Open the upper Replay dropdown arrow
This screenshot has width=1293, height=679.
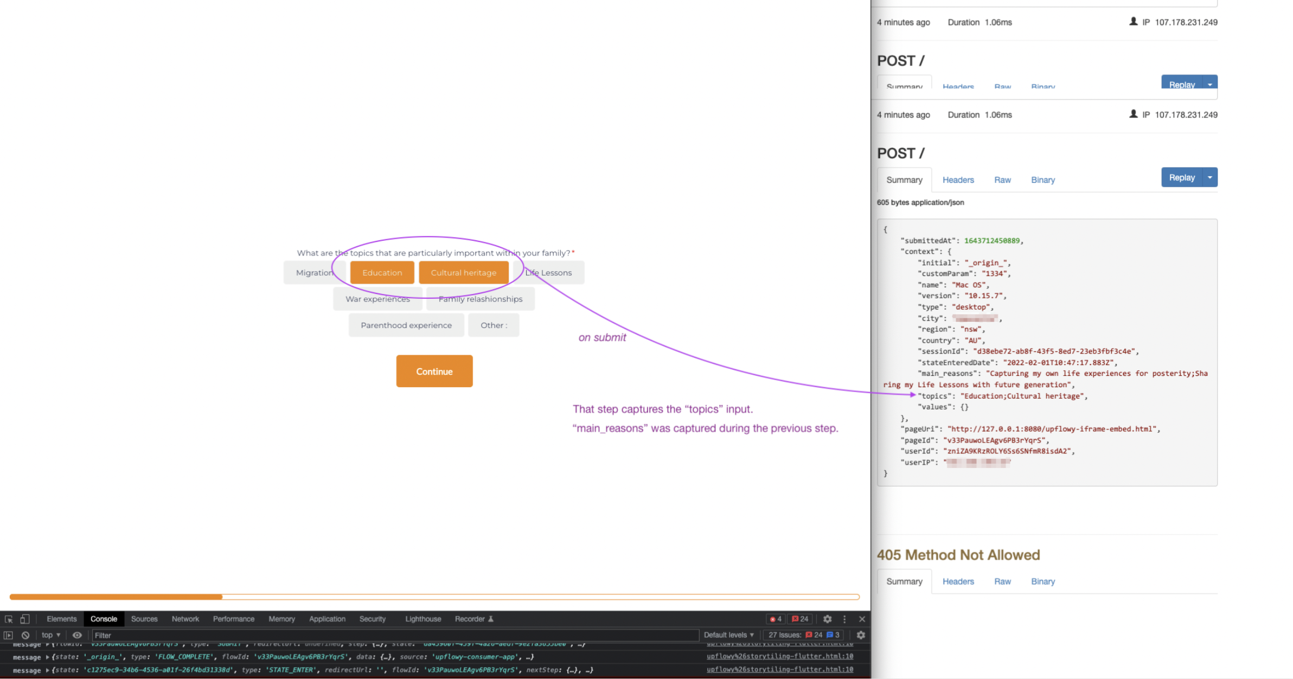pyautogui.click(x=1210, y=83)
